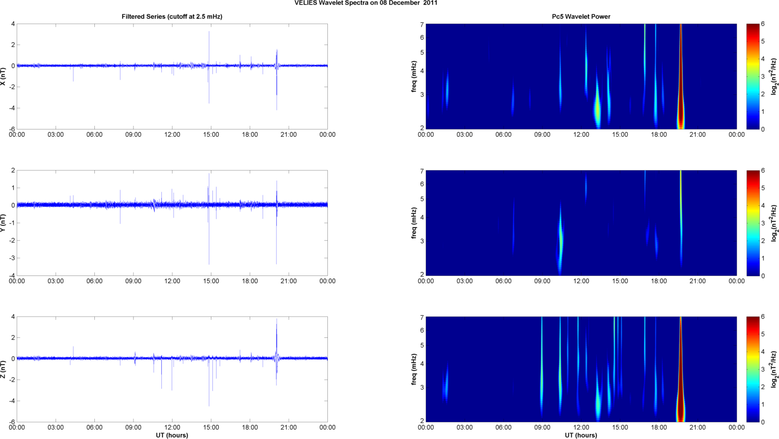This screenshot has width=779, height=439.
Task: Click log2(nT²/Hz) label beside middle colorbar
Action: coord(774,223)
